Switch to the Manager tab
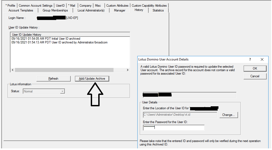Screen dimensions: 272x150 click(120, 10)
